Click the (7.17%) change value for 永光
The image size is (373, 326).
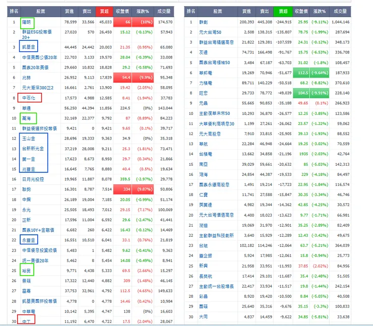145,210
